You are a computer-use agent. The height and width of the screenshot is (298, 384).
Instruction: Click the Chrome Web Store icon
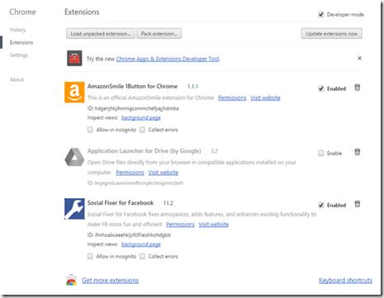pos(71,280)
